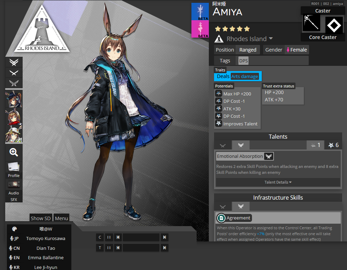The height and width of the screenshot is (270, 347).
Task: Click the T animation button
Action: click(100, 248)
